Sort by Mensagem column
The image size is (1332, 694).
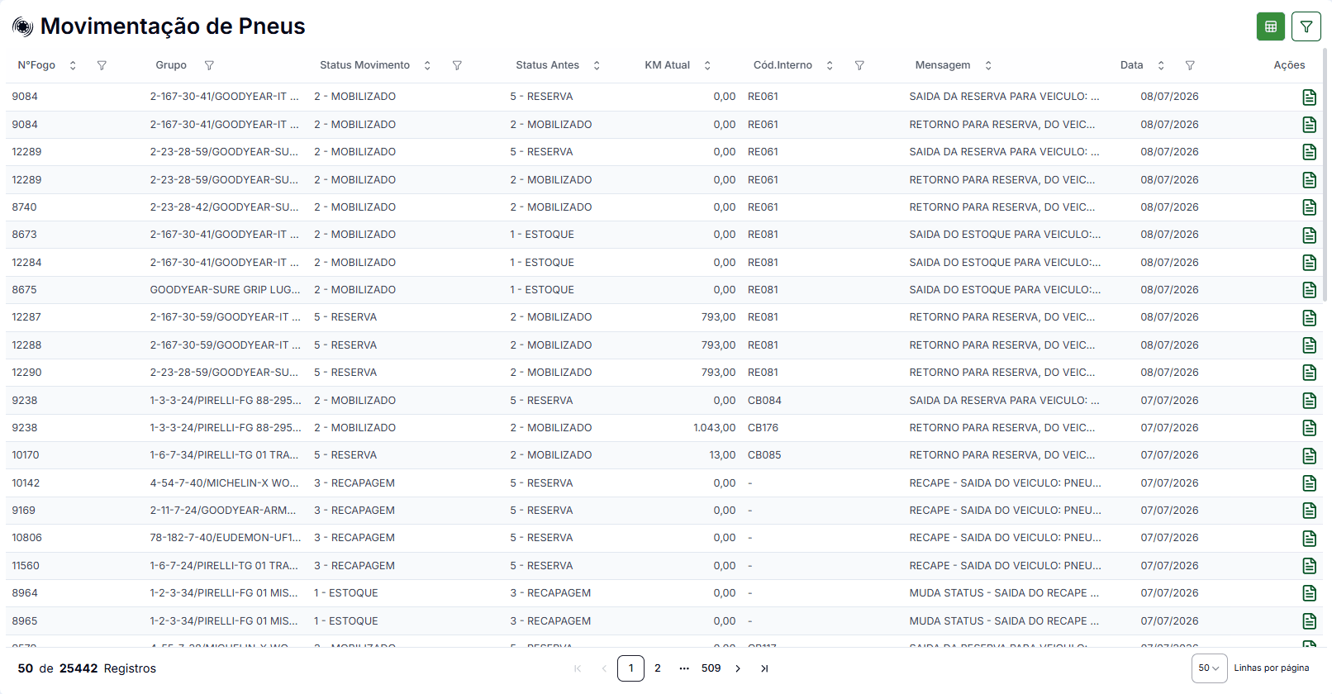click(x=988, y=65)
